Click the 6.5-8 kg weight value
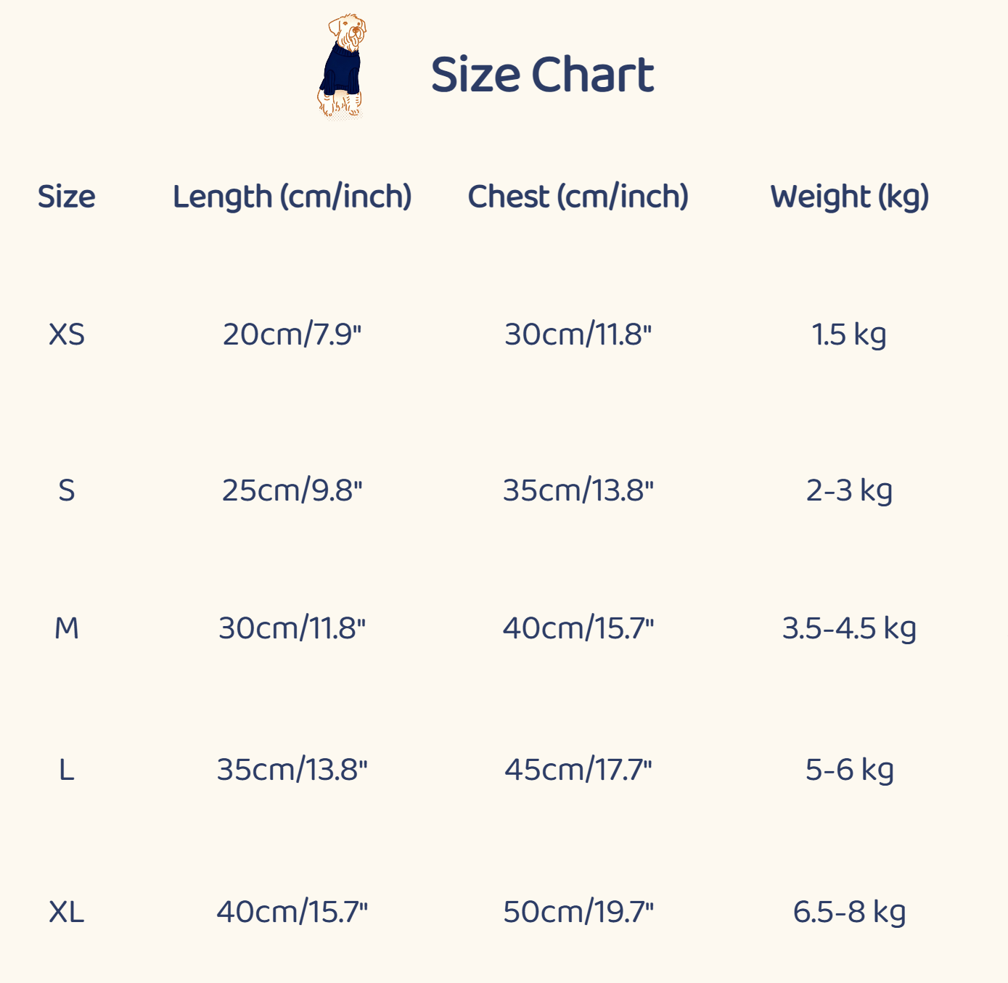Image resolution: width=1008 pixels, height=983 pixels. tap(849, 912)
